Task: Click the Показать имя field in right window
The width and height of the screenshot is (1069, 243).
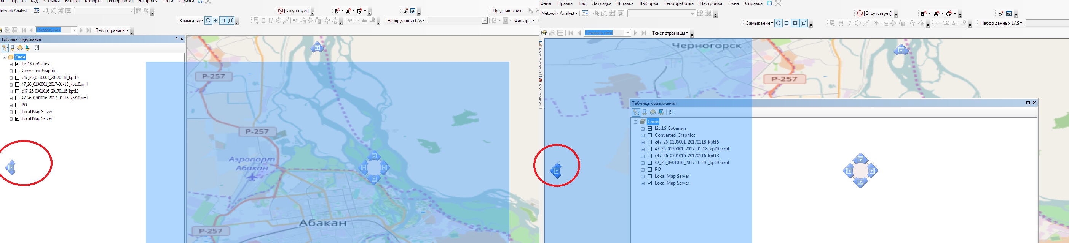Action: (x=603, y=33)
